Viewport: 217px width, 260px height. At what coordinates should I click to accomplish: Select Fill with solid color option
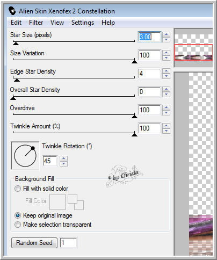(x=18, y=189)
